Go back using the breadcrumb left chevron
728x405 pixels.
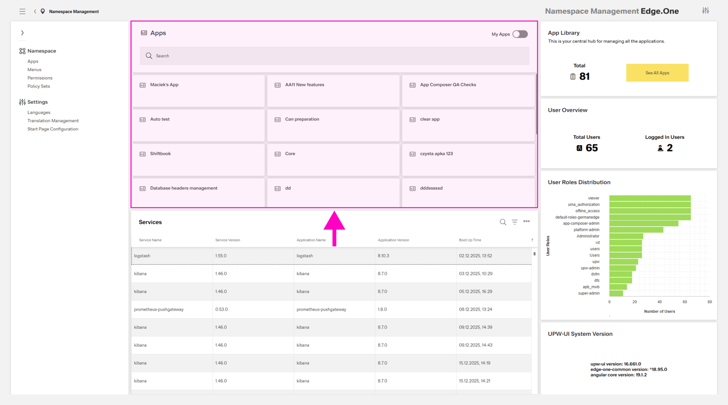coord(35,12)
